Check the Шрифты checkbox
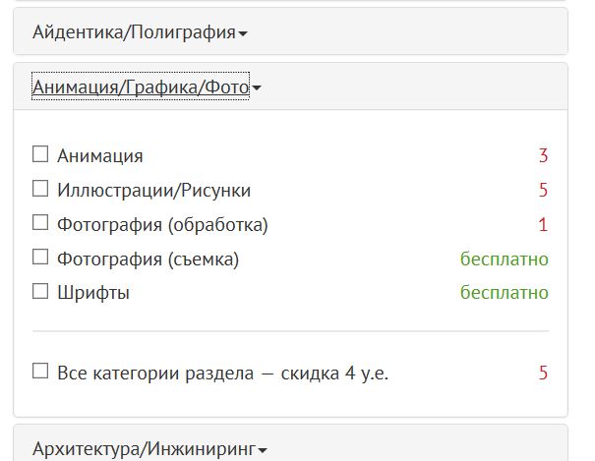595x461 pixels. coord(40,291)
